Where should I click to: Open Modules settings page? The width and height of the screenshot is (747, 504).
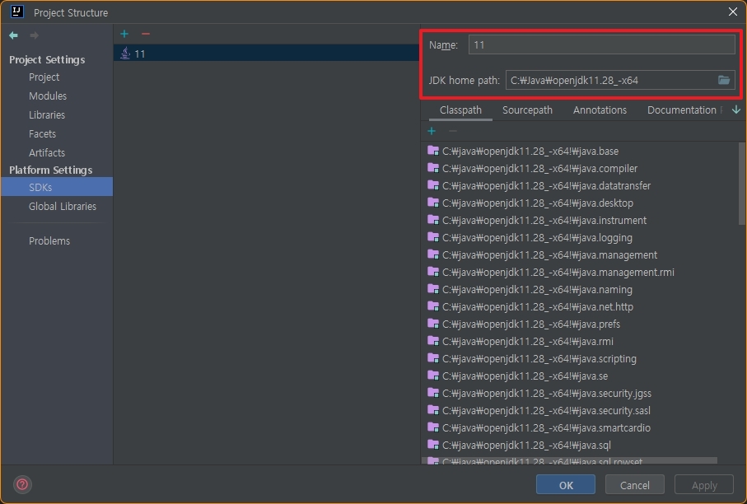[48, 96]
